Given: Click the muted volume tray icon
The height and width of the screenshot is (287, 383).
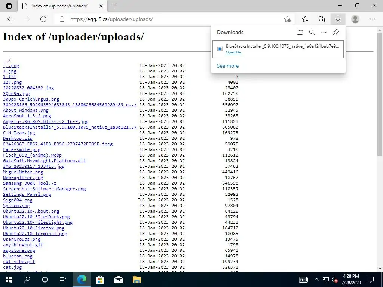Looking at the screenshot, I should [x=334, y=280].
